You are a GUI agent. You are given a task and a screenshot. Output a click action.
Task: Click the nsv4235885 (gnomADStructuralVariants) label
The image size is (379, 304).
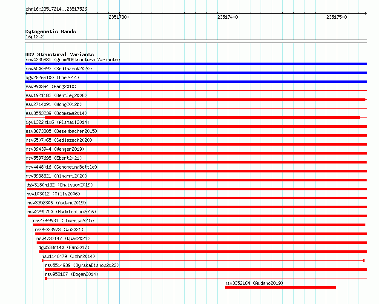(73, 60)
